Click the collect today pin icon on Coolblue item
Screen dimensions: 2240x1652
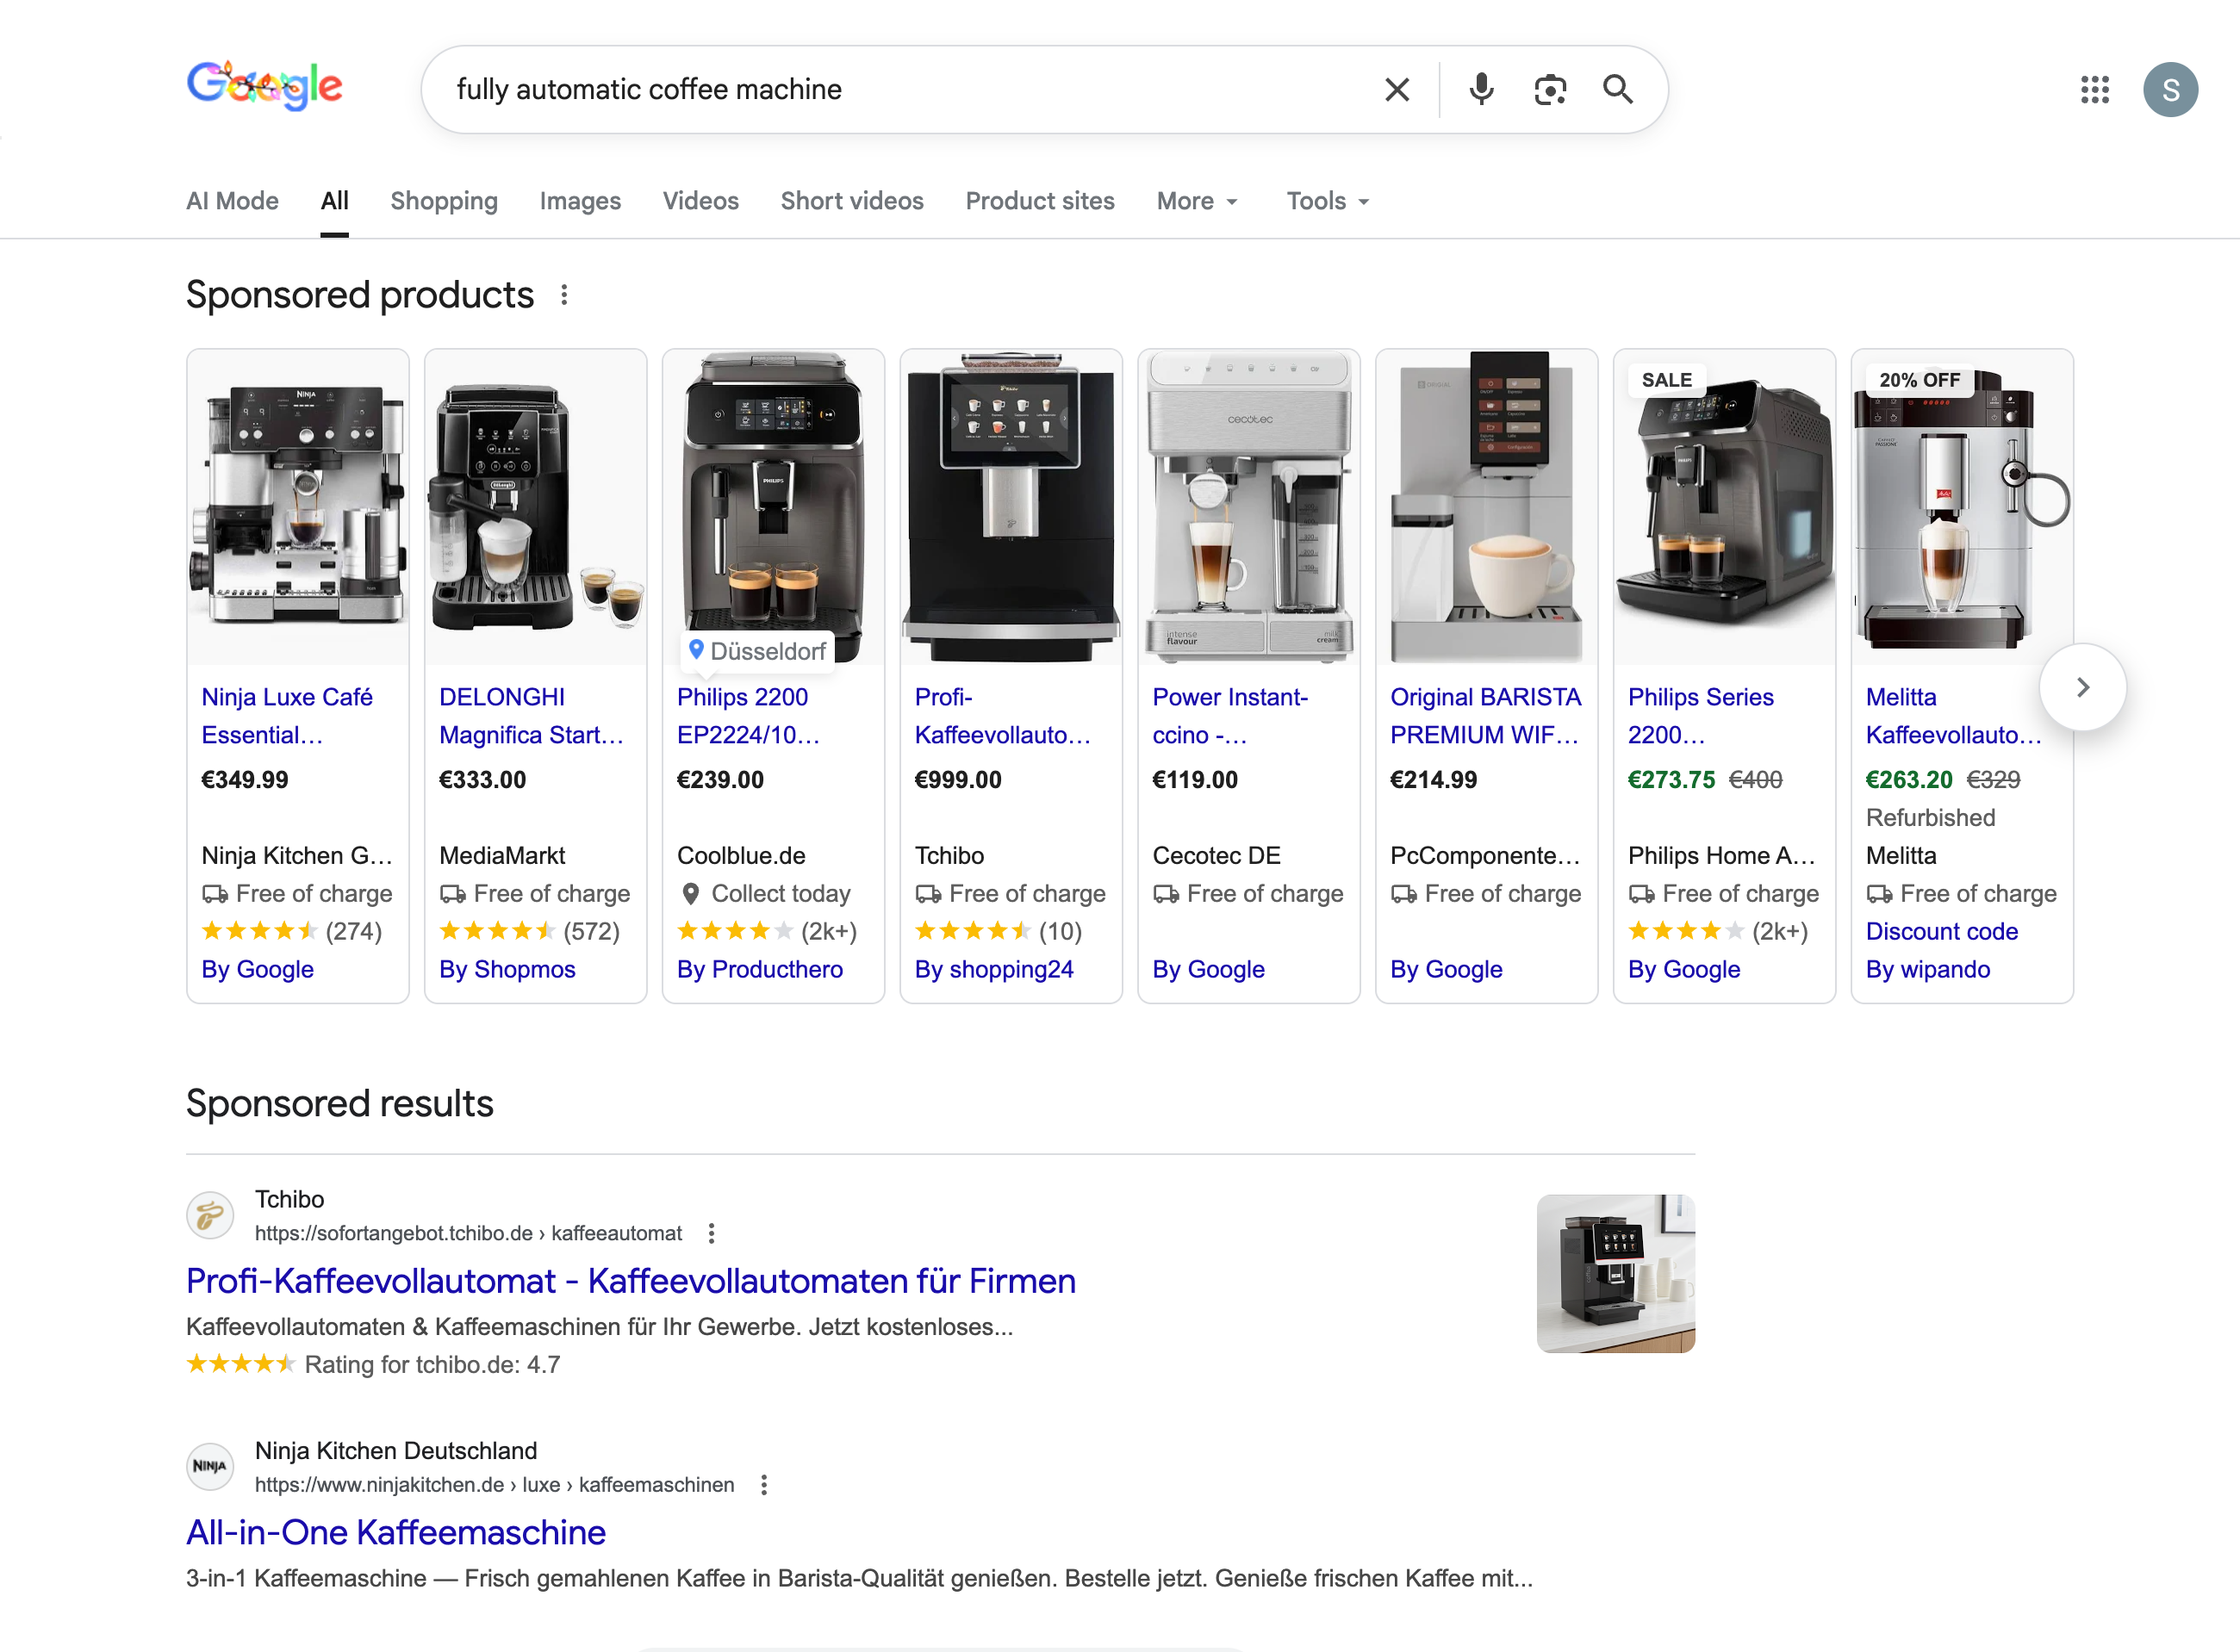(690, 893)
